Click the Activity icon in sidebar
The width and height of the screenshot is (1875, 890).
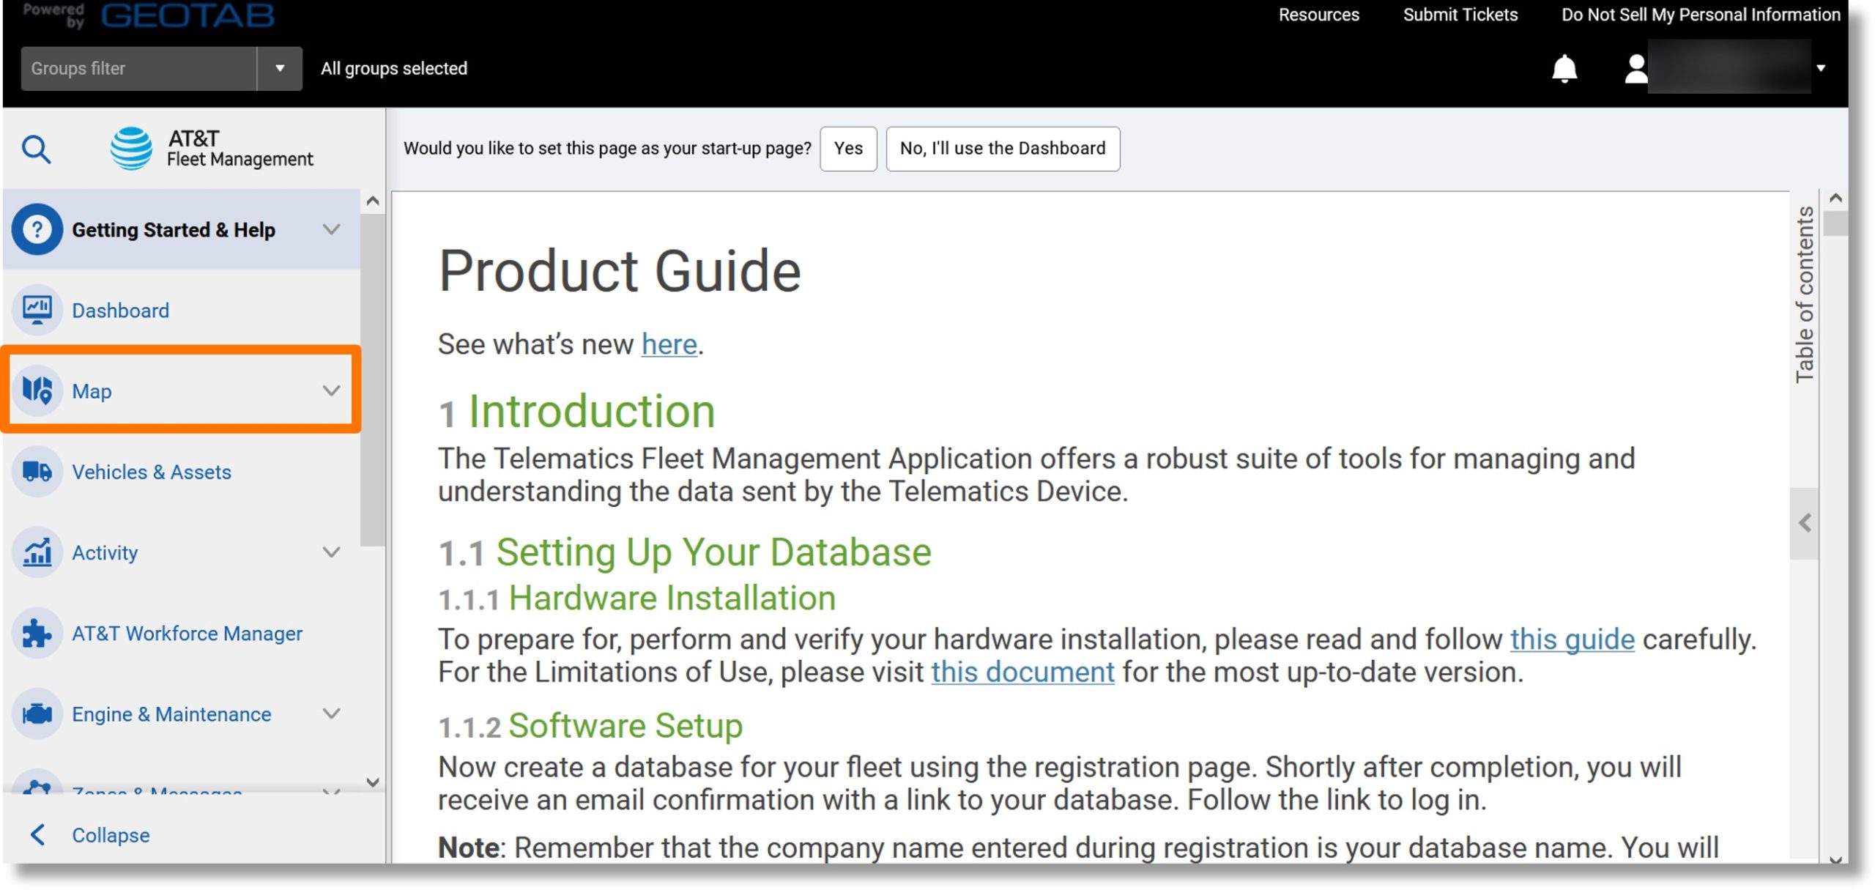[x=37, y=552]
